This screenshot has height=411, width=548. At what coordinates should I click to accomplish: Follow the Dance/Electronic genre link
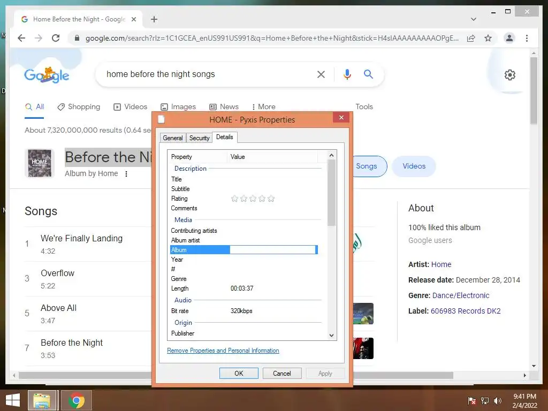[x=461, y=295]
